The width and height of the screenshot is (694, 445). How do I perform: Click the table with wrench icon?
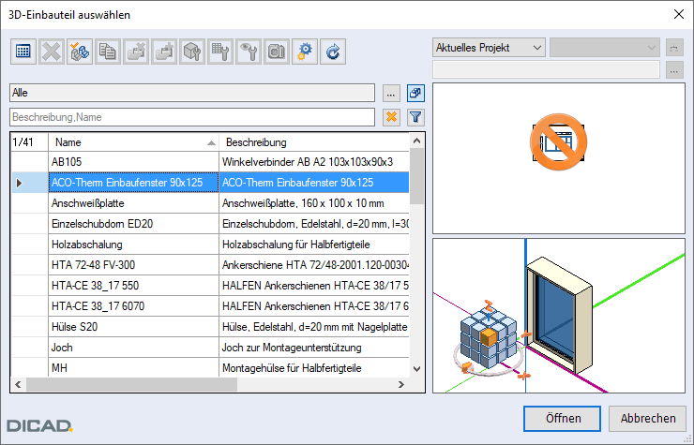click(x=220, y=52)
